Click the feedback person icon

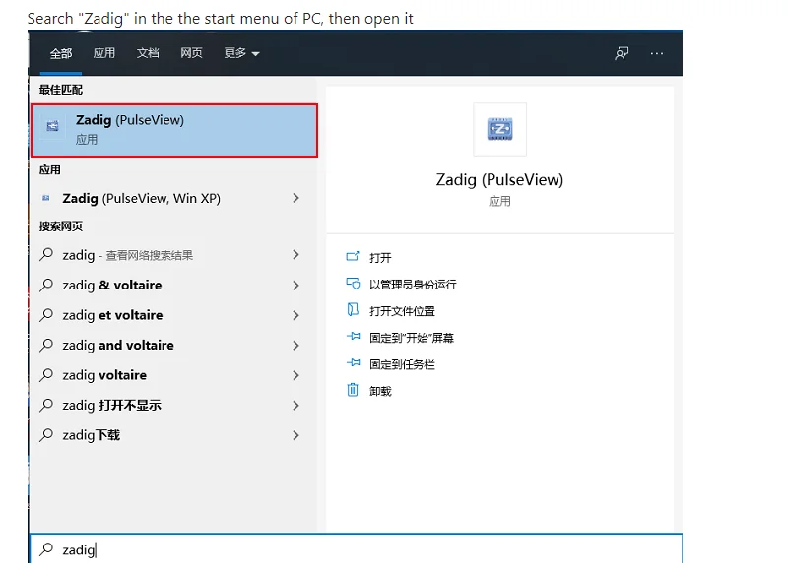coord(622,53)
